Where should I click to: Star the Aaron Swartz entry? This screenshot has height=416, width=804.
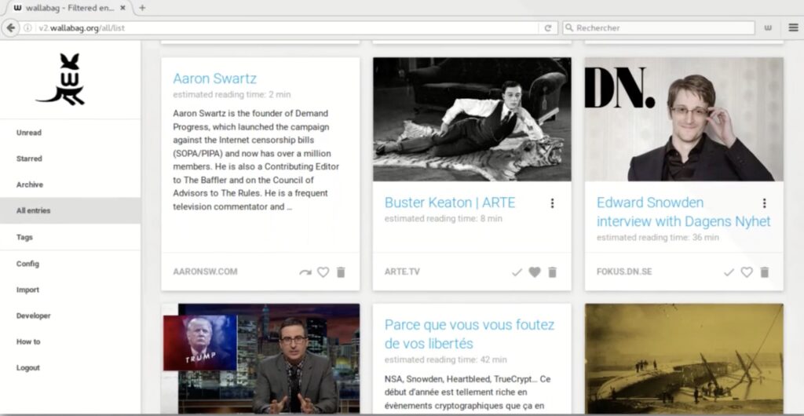323,272
